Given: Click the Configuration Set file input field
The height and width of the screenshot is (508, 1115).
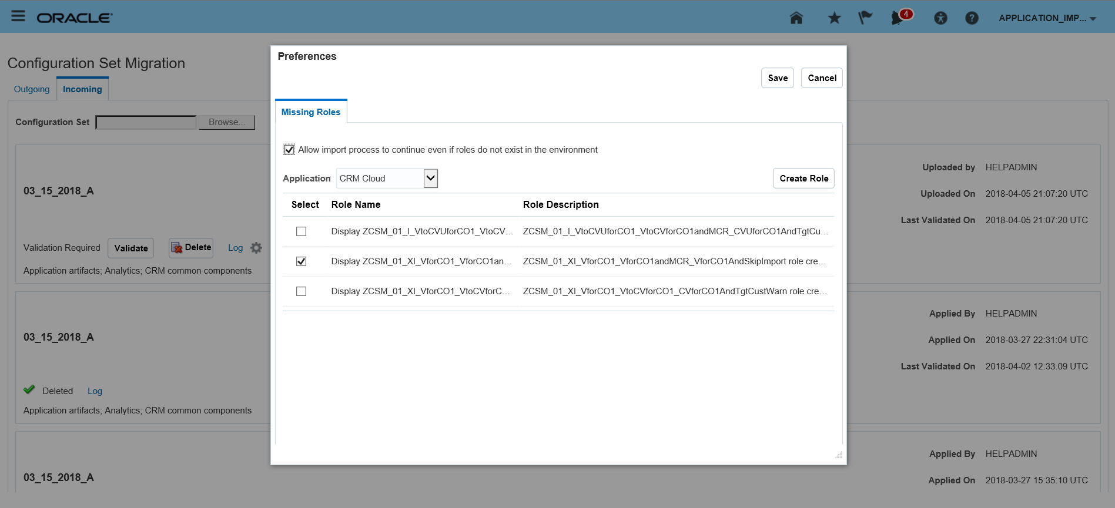Looking at the screenshot, I should pyautogui.click(x=146, y=122).
